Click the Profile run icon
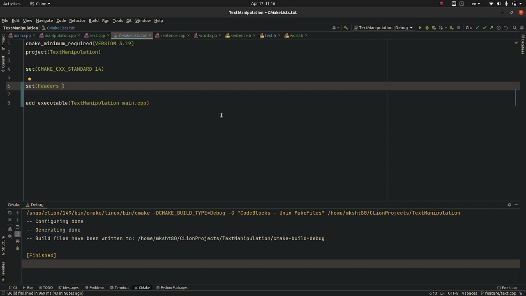Screen dimensions: 526x296 pyautogui.click(x=441, y=28)
